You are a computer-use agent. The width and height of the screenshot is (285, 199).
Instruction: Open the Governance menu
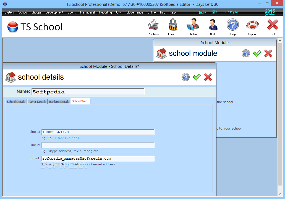click(x=135, y=12)
